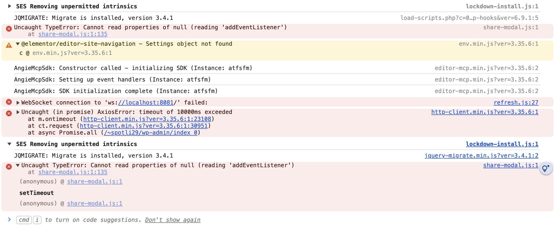Expand the WebSocket connection failed error
Screen dimensions: 555x232
(18, 103)
